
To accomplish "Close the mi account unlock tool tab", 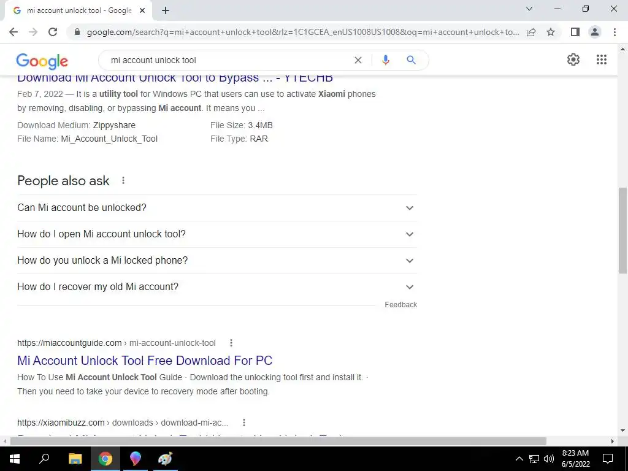I will [x=142, y=11].
